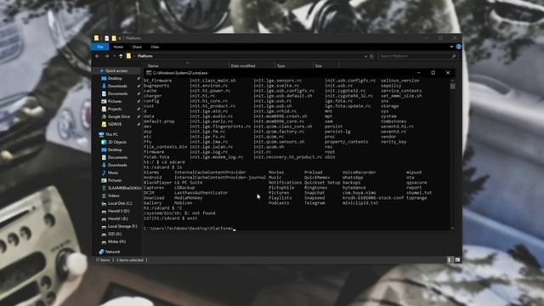544x306 pixels.
Task: Maximize the cmd.exe window
Action: (x=433, y=73)
